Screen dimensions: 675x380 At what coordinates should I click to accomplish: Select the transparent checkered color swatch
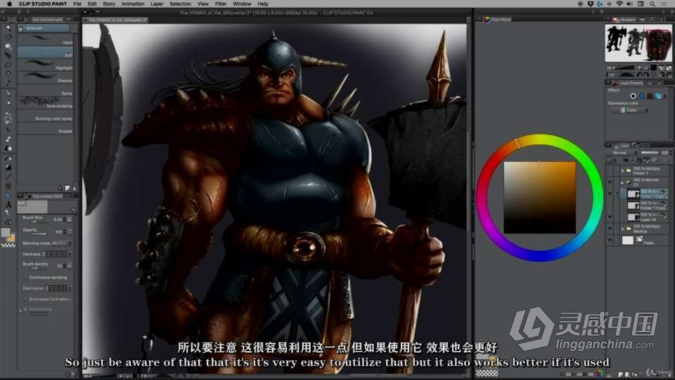pos(8,245)
